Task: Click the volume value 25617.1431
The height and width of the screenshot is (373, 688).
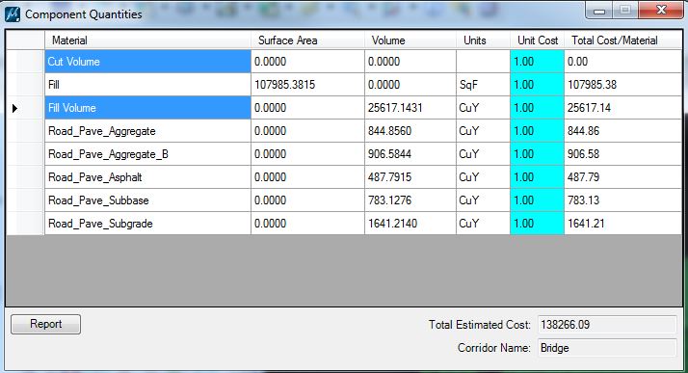Action: point(395,108)
